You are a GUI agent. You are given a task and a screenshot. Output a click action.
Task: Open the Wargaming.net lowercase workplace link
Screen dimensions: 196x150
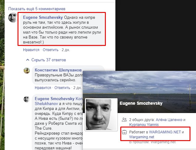142,137
